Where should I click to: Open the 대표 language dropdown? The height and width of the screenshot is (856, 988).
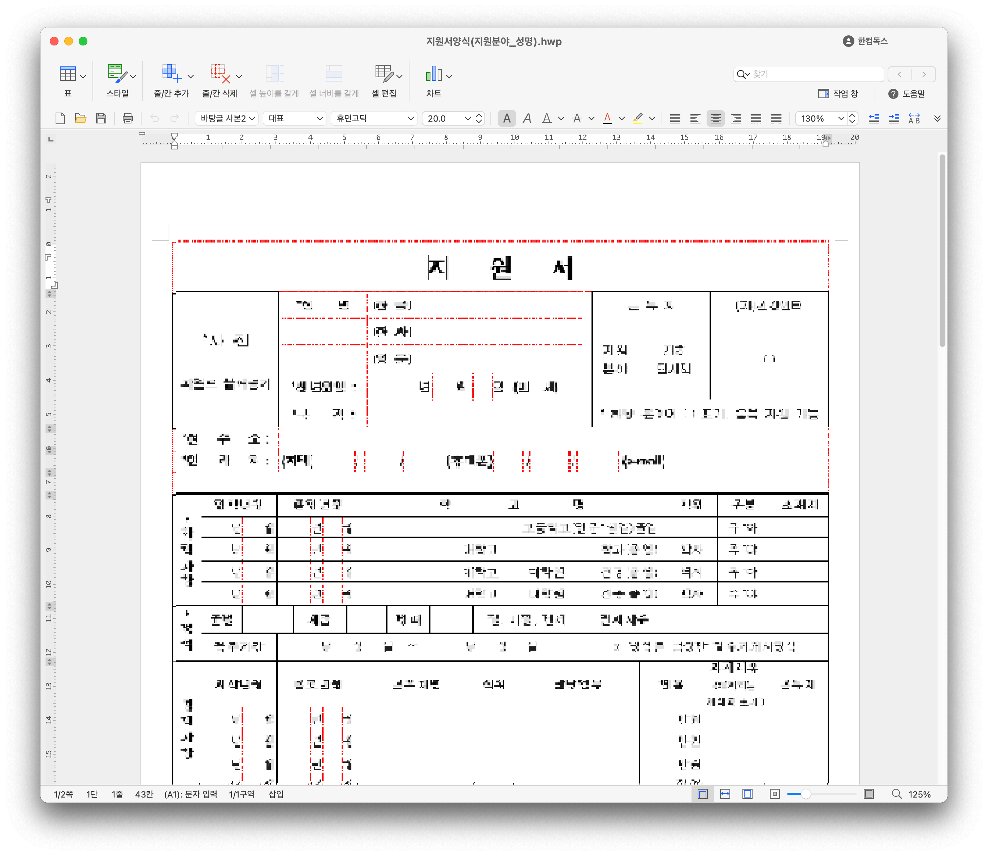coord(294,118)
